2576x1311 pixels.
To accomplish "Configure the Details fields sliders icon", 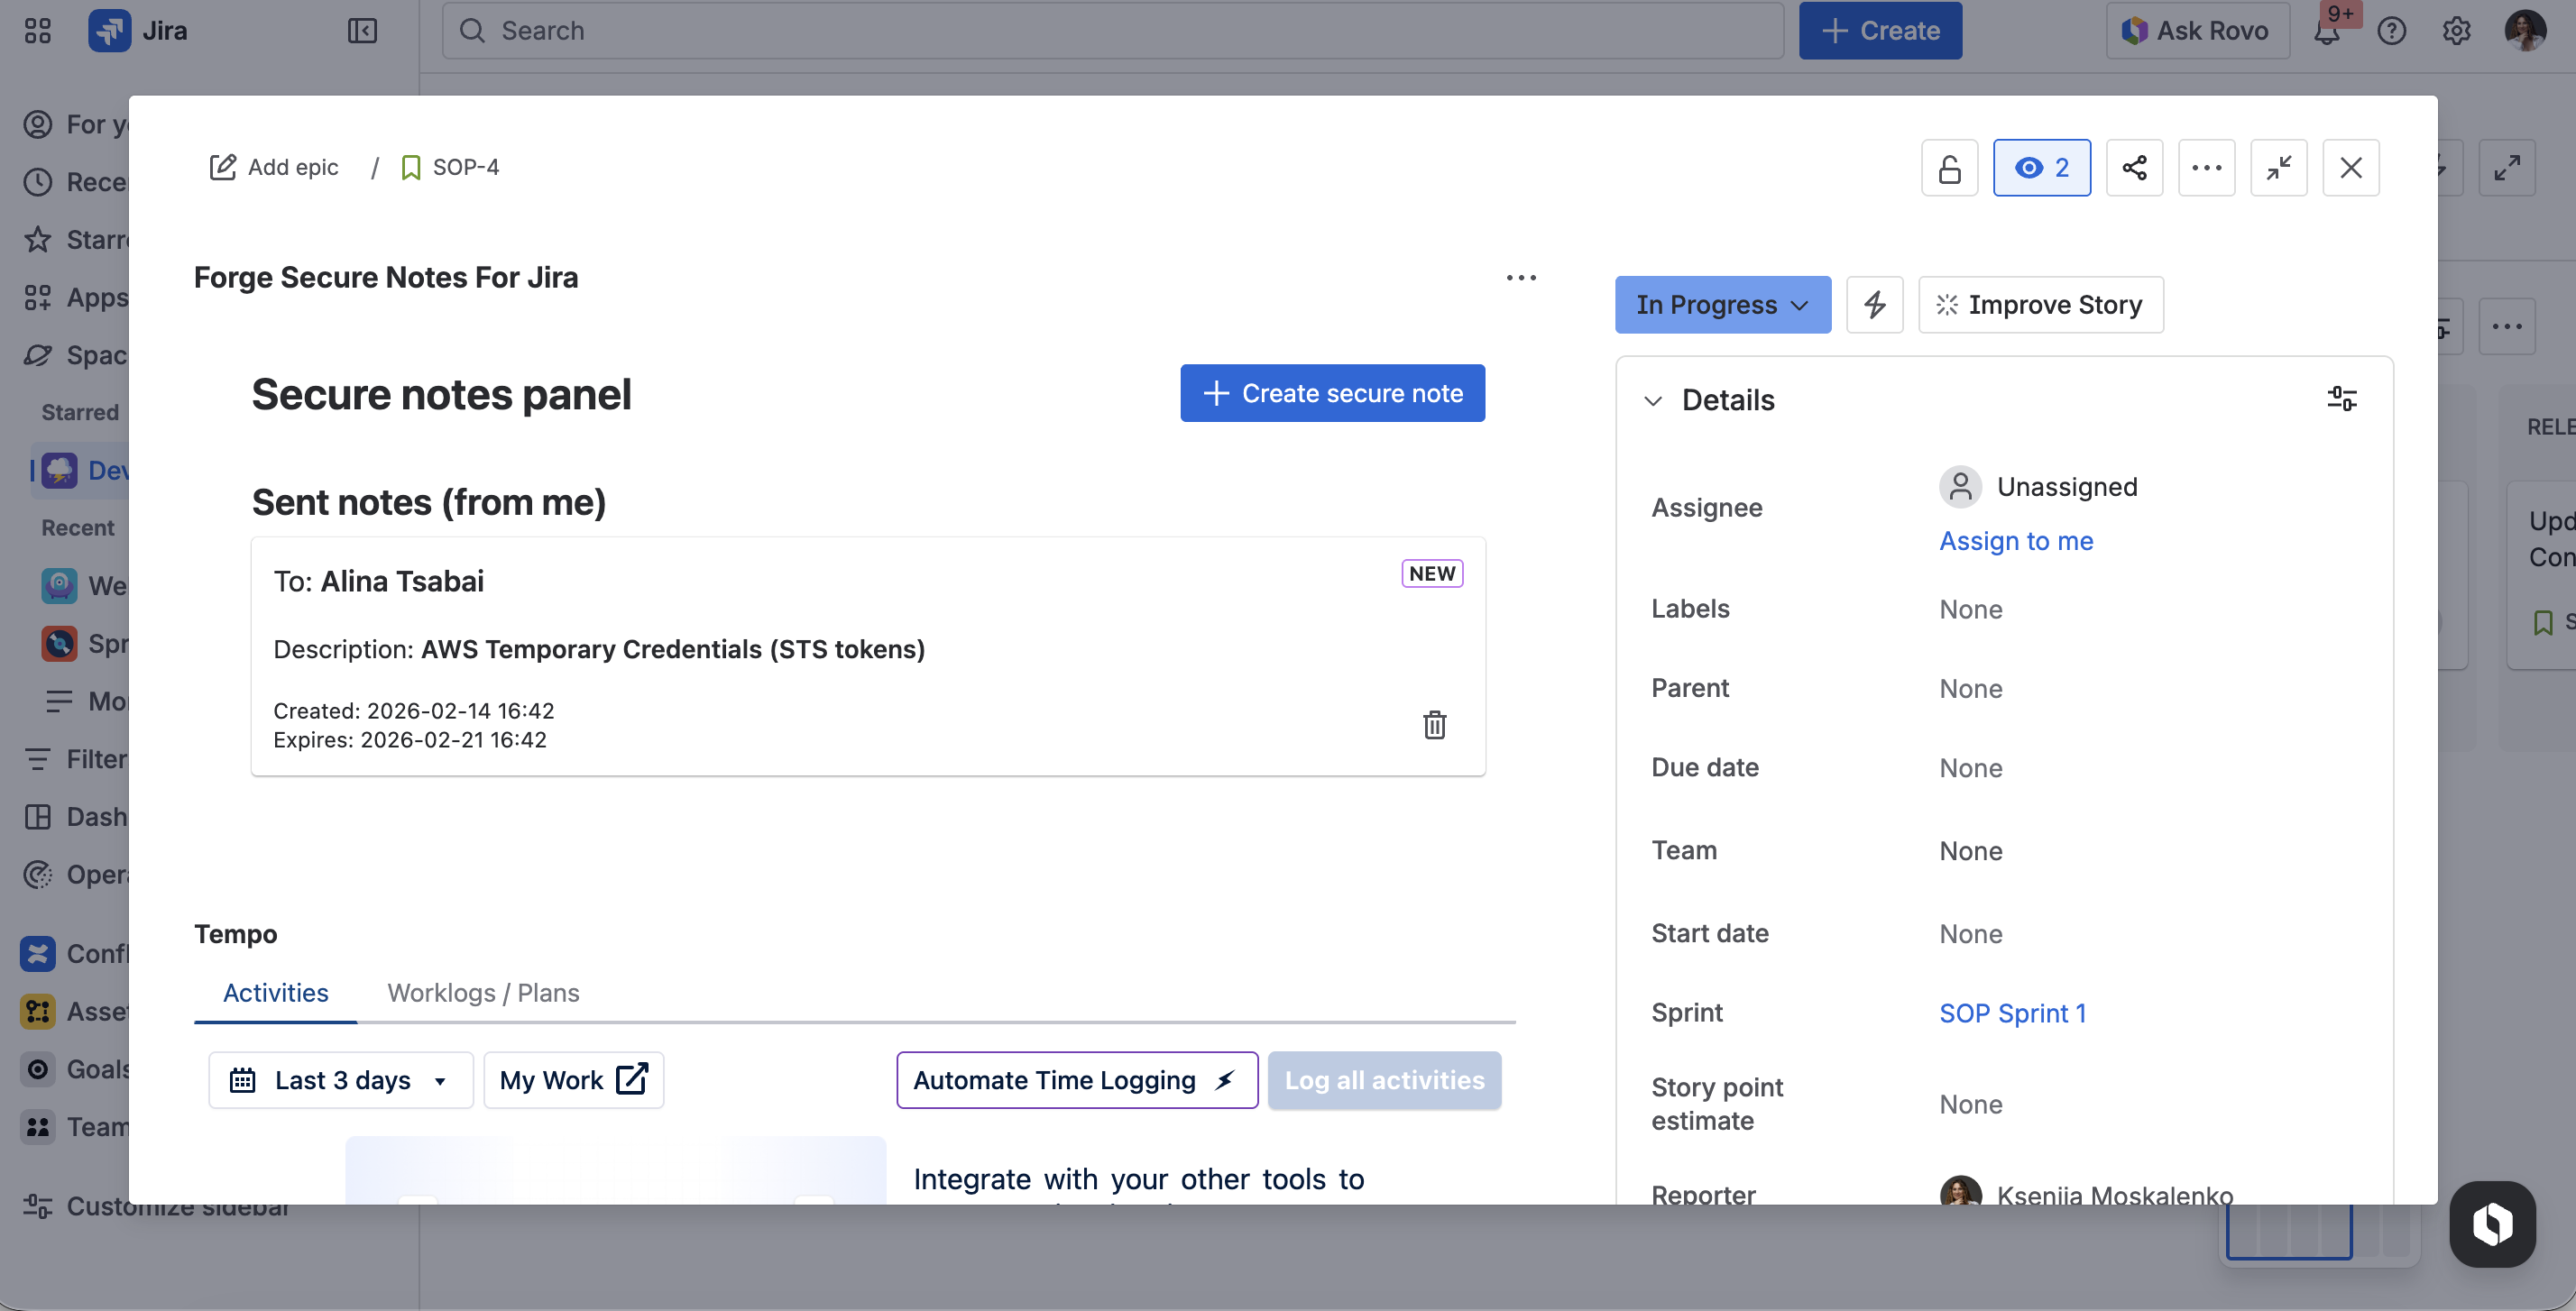I will [2341, 399].
